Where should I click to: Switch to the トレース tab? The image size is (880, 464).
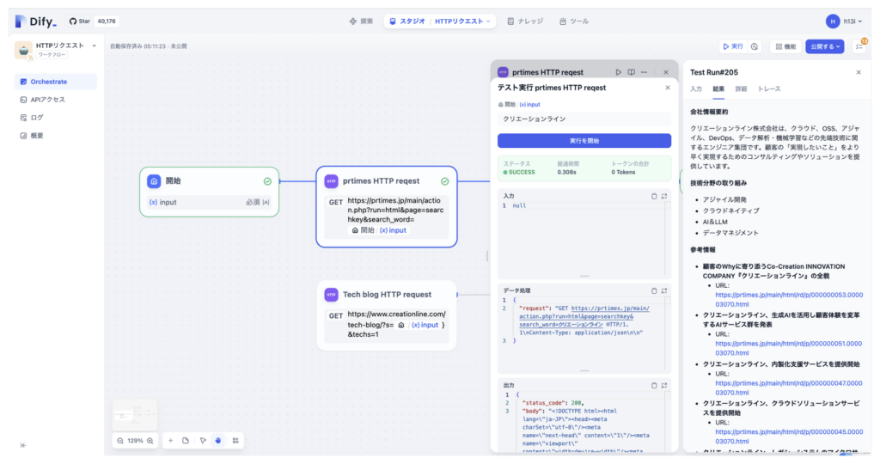pos(769,89)
